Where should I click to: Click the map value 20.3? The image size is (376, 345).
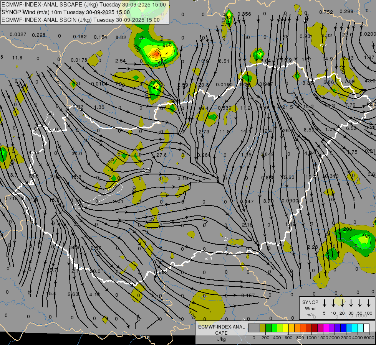(x=204, y=85)
